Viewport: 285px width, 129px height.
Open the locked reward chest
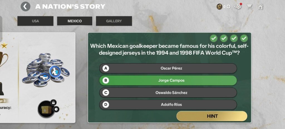point(45,109)
